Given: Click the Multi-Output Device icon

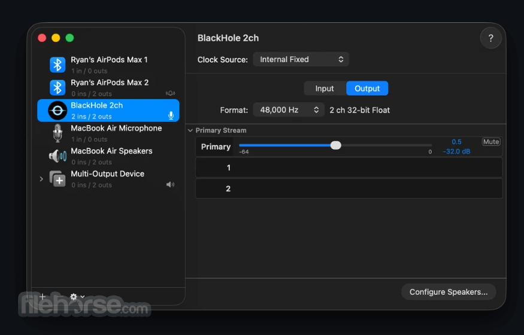Looking at the screenshot, I should (x=57, y=179).
